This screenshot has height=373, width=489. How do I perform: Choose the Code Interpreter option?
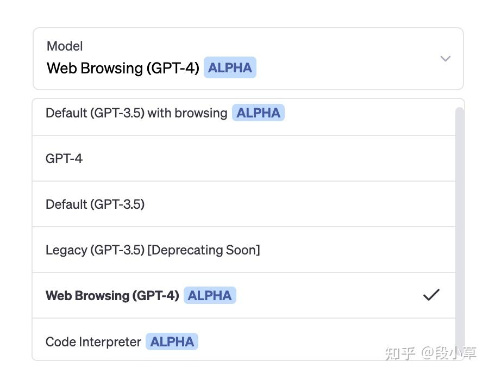(x=244, y=340)
